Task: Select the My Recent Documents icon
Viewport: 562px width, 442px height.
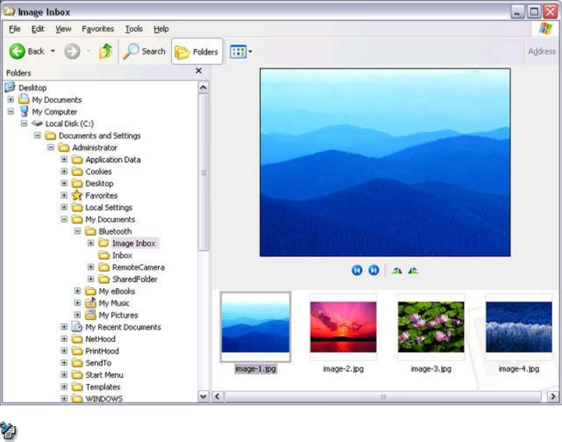Action: pyautogui.click(x=77, y=327)
